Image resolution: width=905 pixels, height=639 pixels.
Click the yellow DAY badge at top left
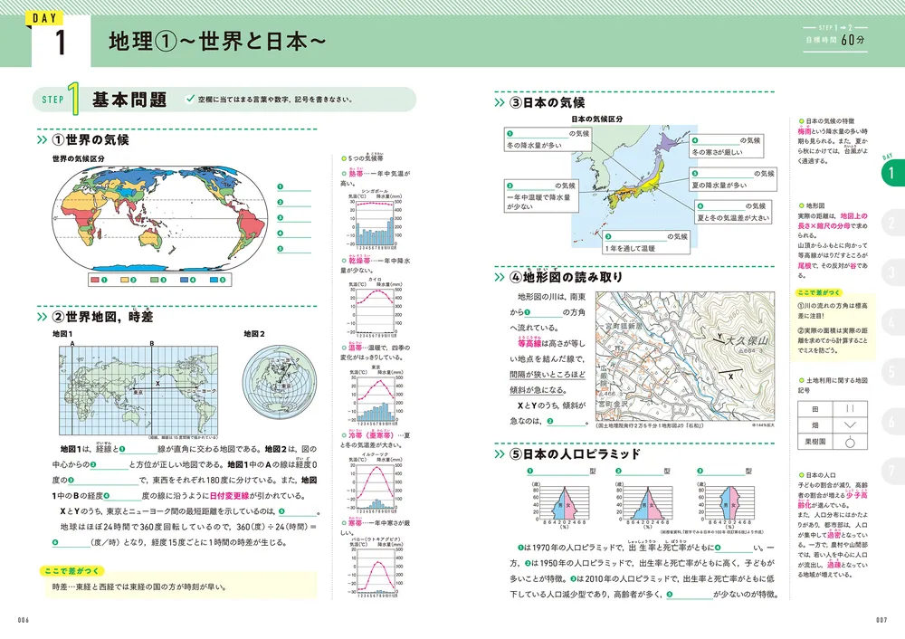coord(44,18)
